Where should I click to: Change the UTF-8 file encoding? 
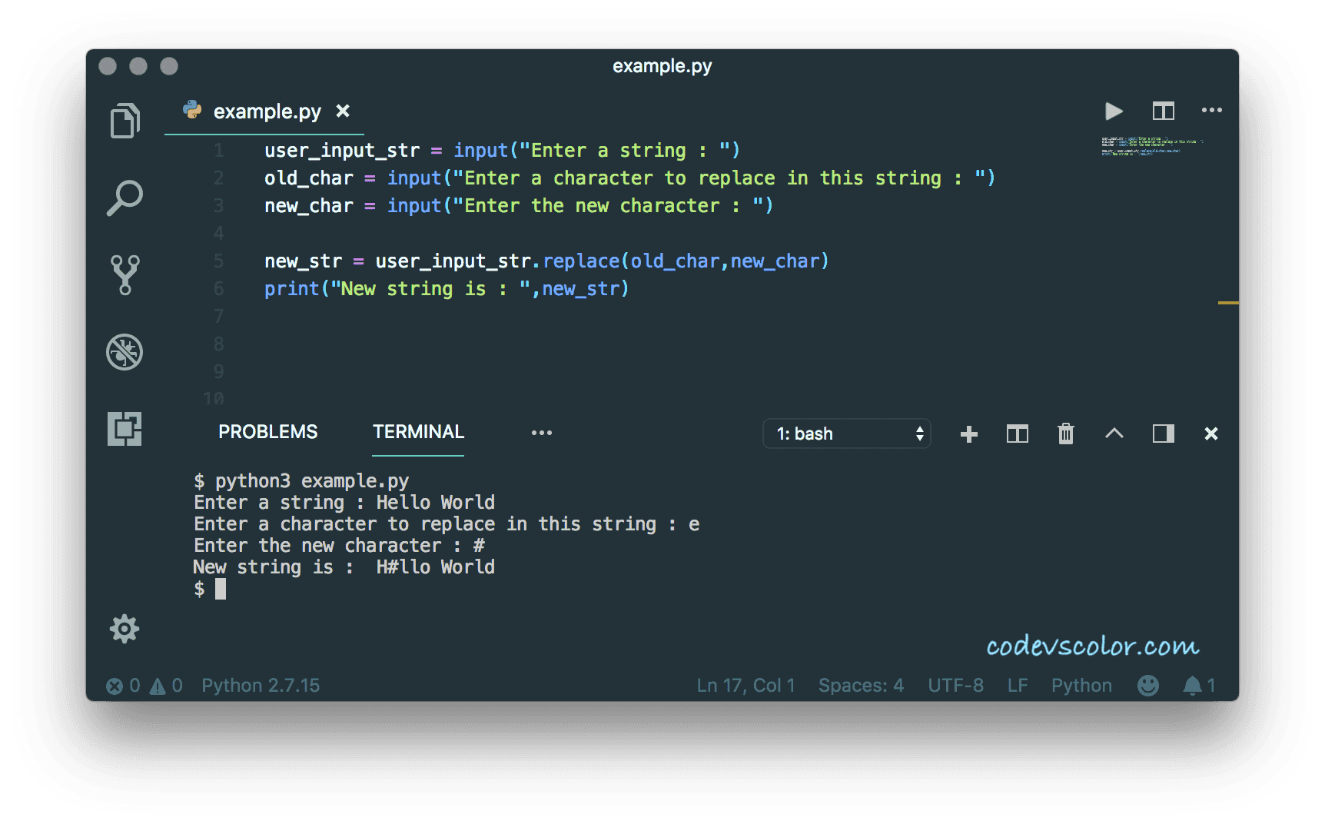[955, 686]
